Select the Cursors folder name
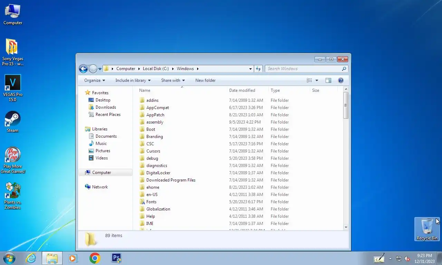The image size is (442, 265). click(153, 151)
